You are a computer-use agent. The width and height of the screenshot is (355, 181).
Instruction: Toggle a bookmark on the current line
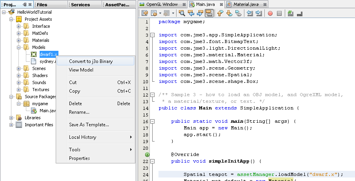click(238, 13)
